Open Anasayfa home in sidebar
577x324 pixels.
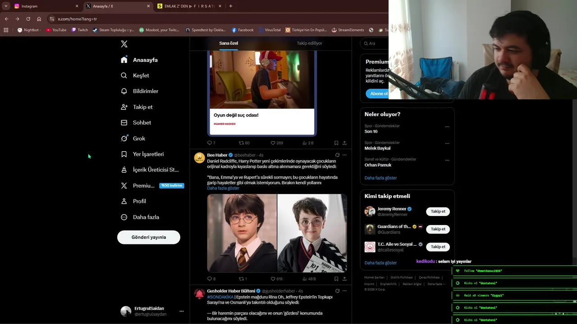[x=139, y=60]
